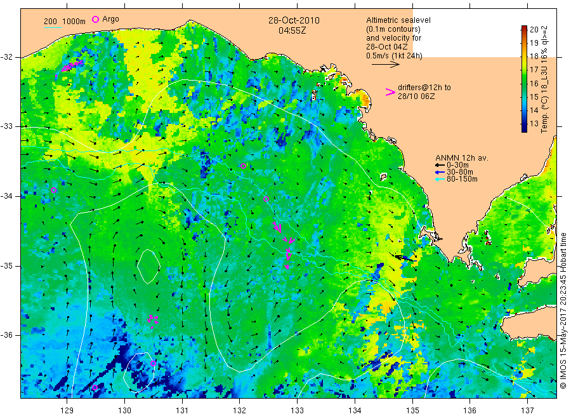The height and width of the screenshot is (419, 571).
Task: Click the 135 longitude axis label
Action: tap(412, 411)
